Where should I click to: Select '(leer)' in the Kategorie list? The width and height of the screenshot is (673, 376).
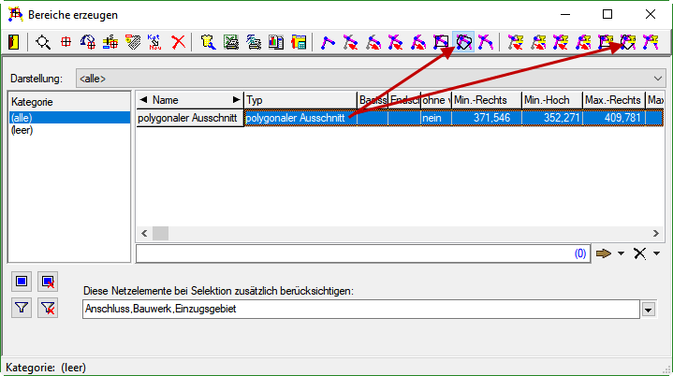click(22, 130)
